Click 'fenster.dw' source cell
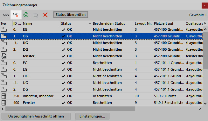 [x=194, y=56]
